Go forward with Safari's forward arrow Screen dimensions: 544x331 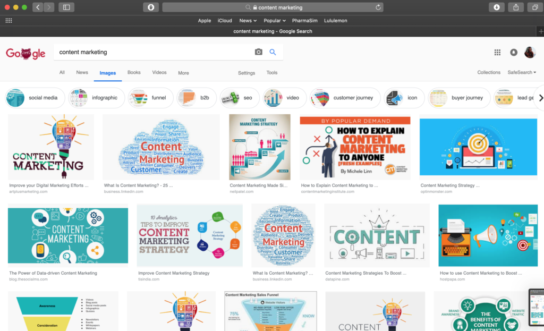point(49,7)
